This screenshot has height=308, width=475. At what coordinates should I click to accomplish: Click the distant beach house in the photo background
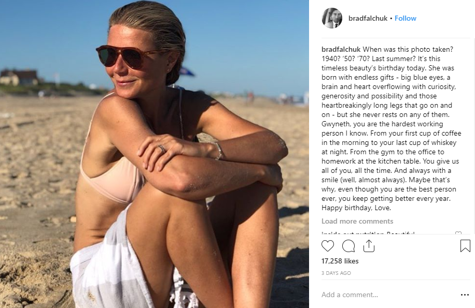(19, 77)
